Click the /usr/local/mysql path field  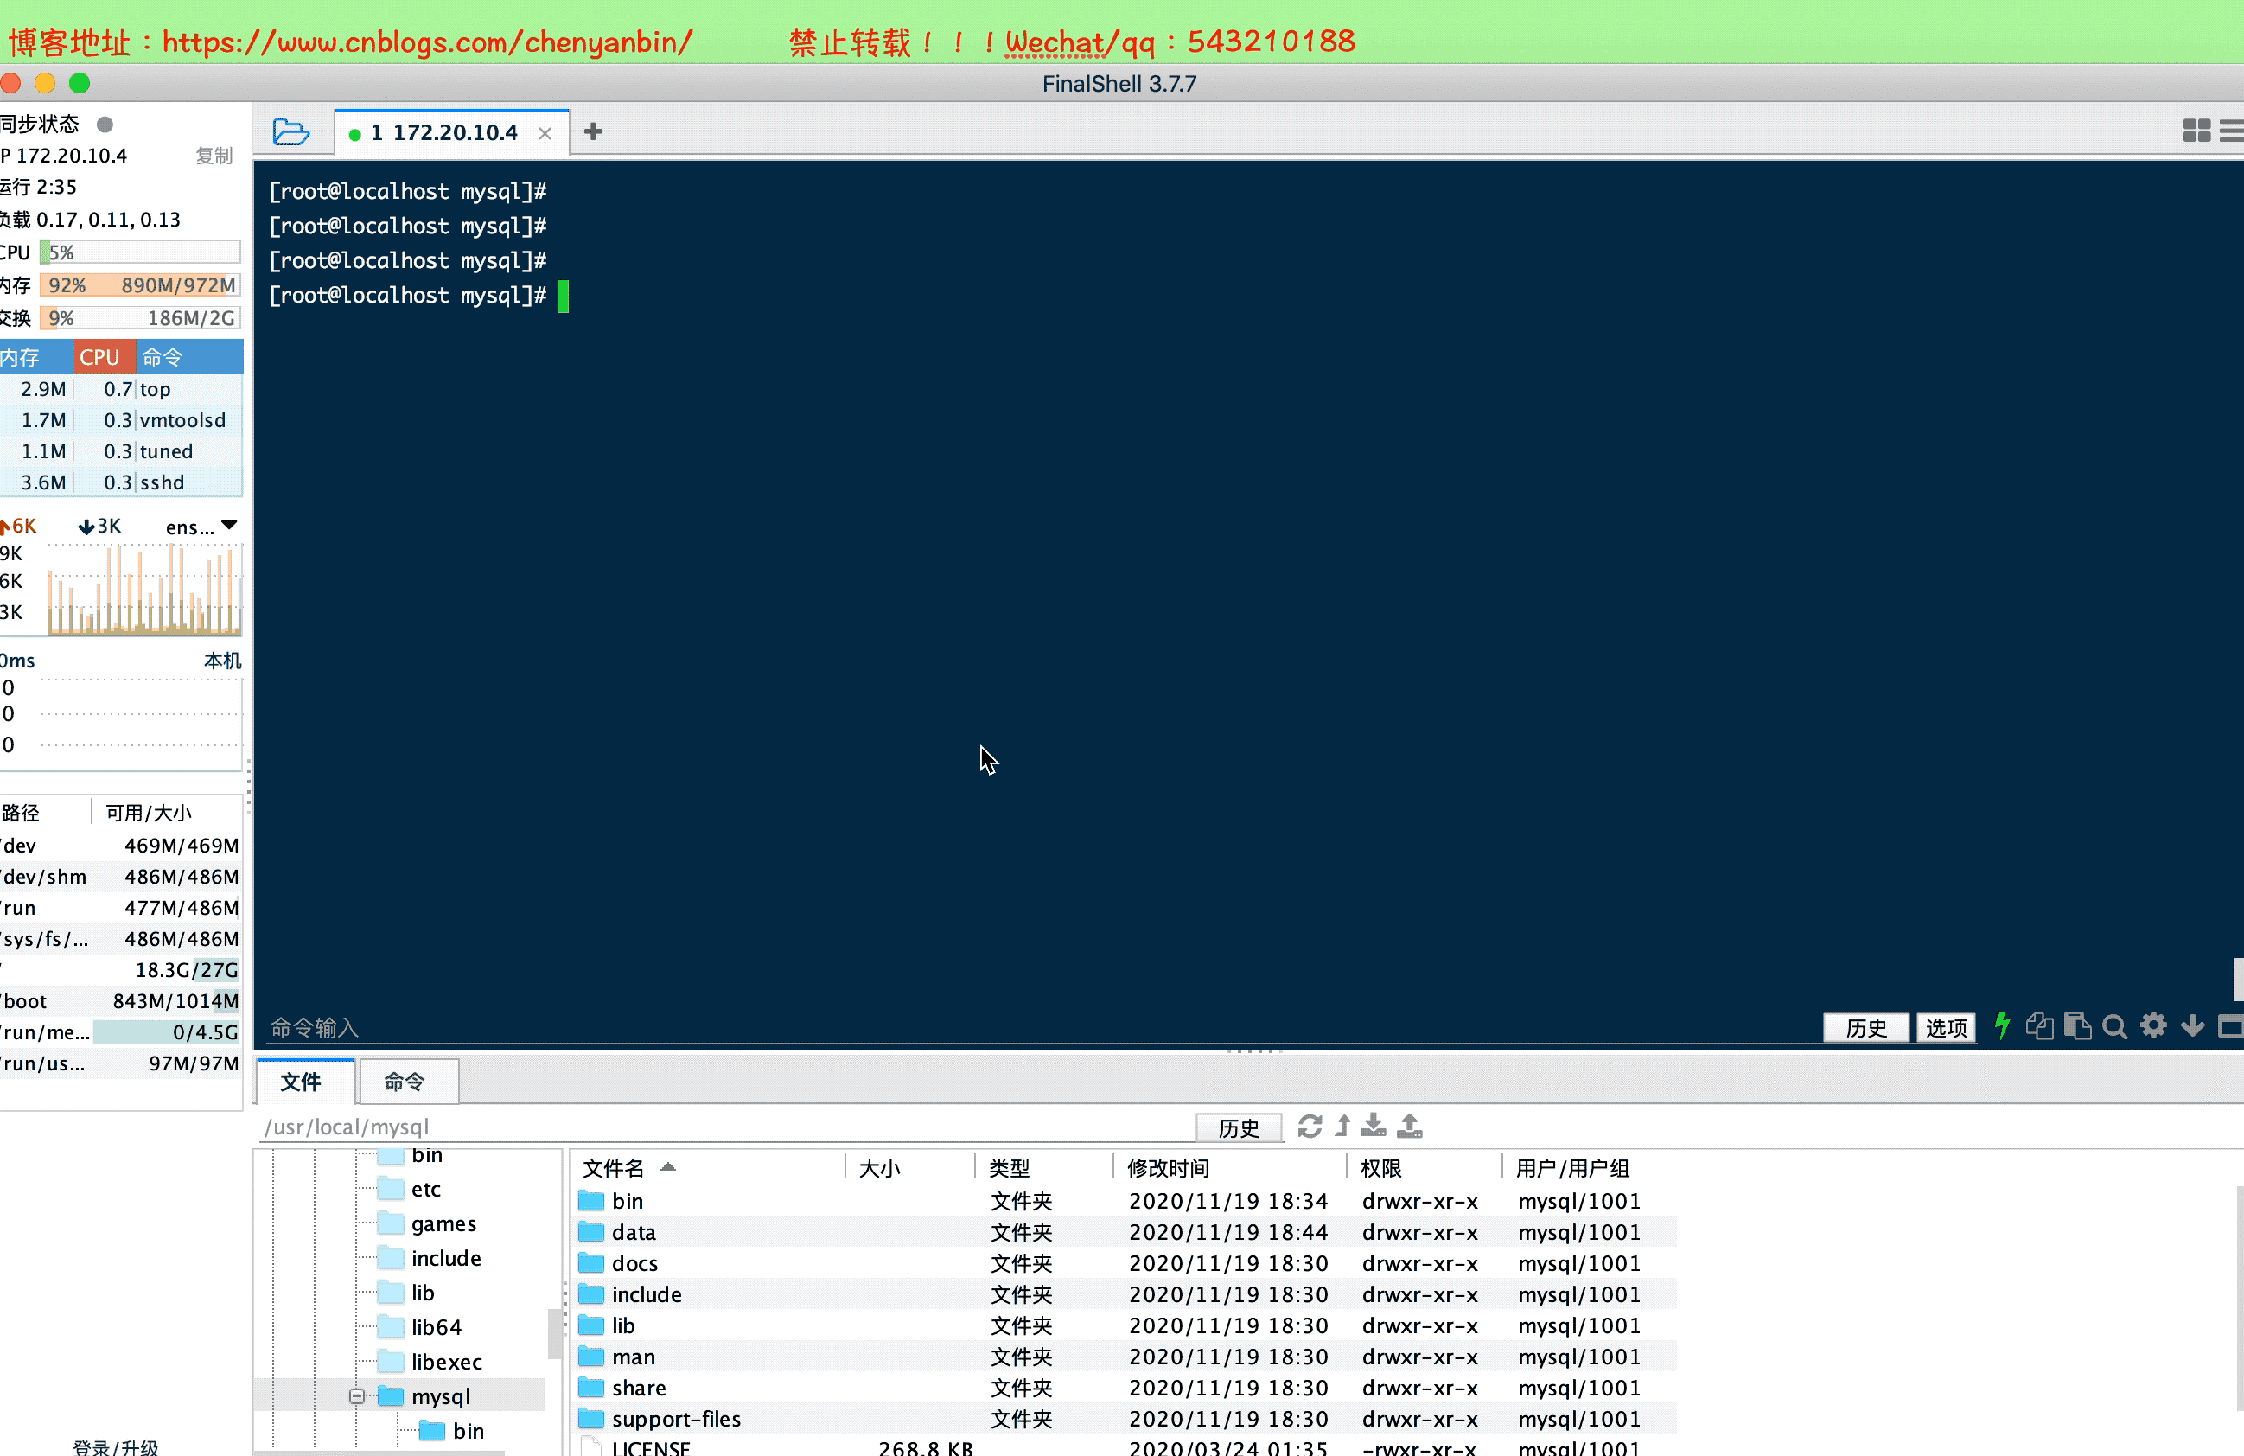click(x=726, y=1127)
